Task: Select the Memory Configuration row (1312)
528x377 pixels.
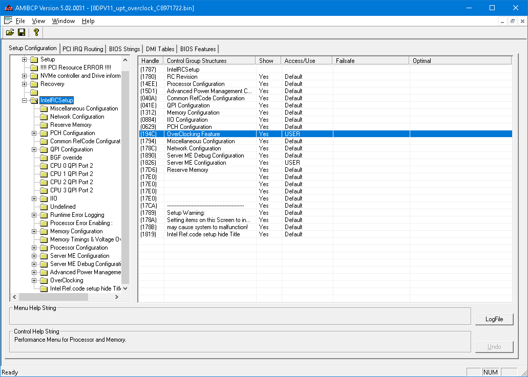Action: click(325, 113)
